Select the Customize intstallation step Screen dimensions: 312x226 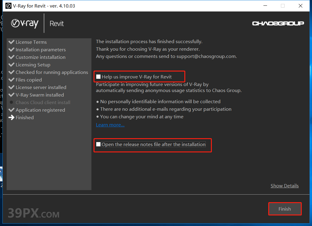pyautogui.click(x=40, y=57)
